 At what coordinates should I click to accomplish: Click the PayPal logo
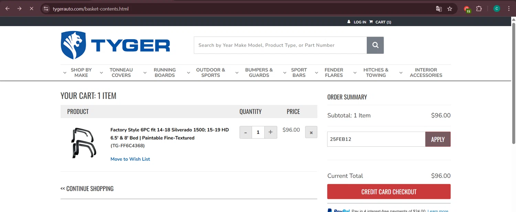(338, 211)
